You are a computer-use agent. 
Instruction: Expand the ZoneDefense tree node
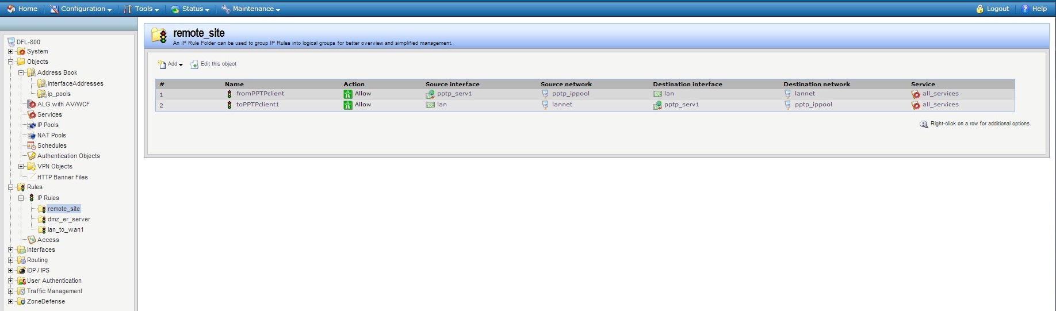tap(10, 301)
